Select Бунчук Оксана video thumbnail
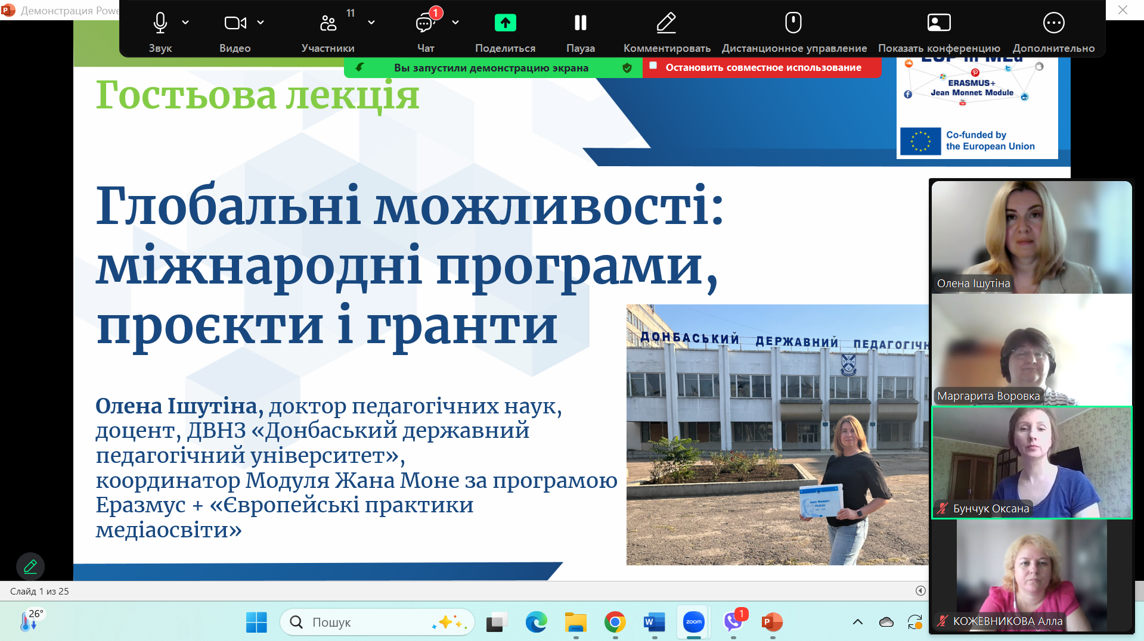The height and width of the screenshot is (641, 1144). click(x=1031, y=462)
